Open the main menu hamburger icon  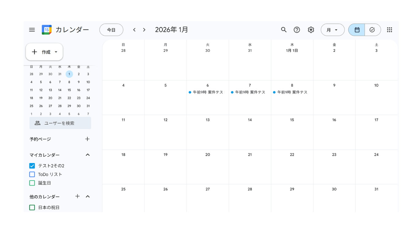32,30
